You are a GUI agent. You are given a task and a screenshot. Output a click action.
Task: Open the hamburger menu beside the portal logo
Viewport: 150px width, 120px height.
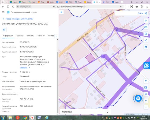(x=3, y=12)
